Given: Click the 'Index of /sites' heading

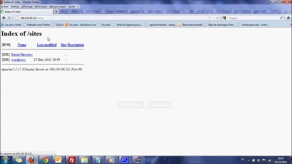Looking at the screenshot, I should (x=21, y=34).
